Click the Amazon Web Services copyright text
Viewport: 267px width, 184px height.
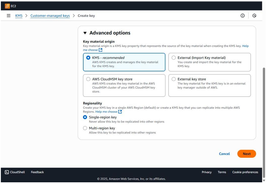(131, 179)
